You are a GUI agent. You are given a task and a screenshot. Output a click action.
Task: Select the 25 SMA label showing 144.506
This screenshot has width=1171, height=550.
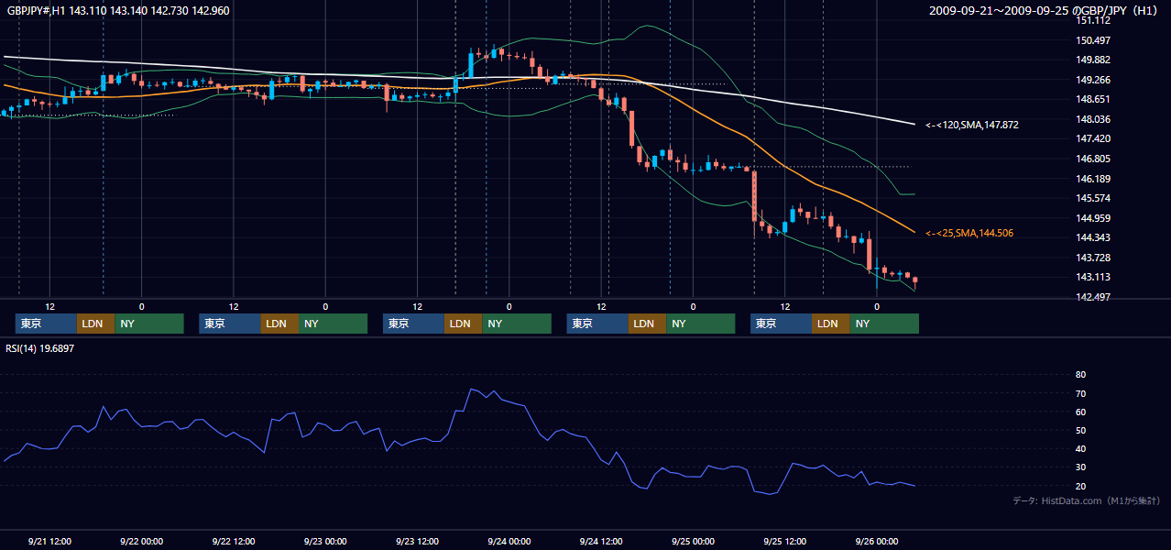(969, 234)
